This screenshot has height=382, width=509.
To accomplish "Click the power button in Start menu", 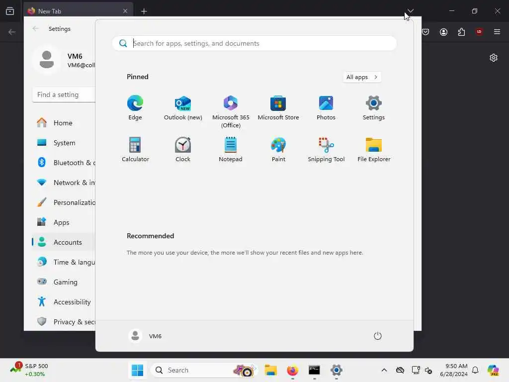I will coord(378,336).
